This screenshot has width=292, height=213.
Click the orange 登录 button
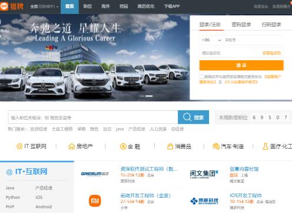tap(241, 65)
